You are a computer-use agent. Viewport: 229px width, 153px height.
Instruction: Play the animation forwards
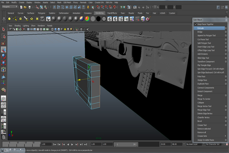point(72,144)
